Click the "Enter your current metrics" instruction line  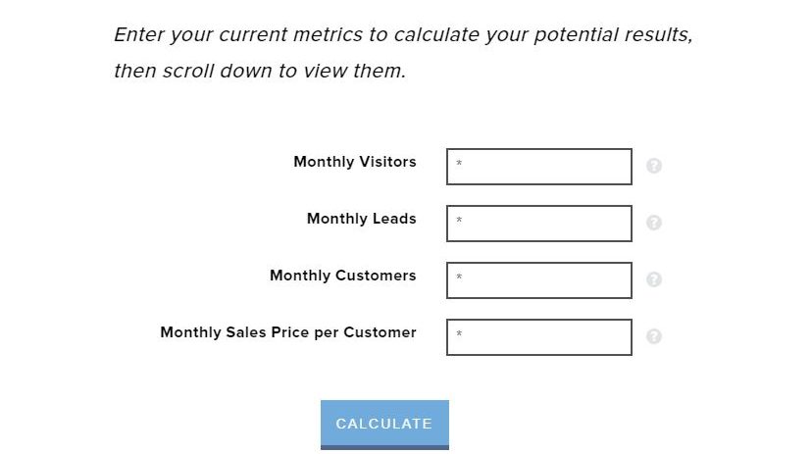pos(403,34)
